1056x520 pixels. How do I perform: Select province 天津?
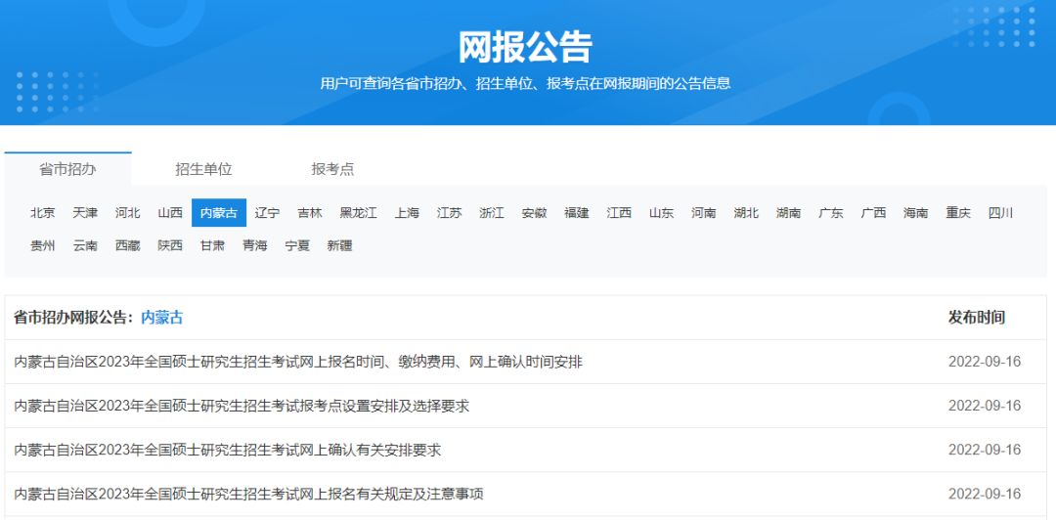tap(85, 213)
